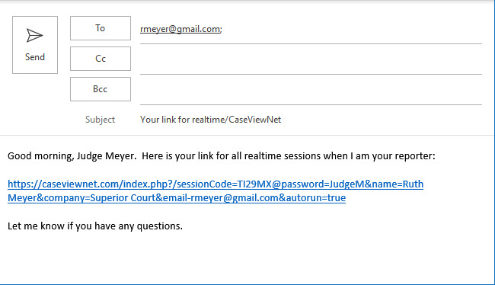
Task: Click the paper plane Send icon
Action: [x=35, y=35]
